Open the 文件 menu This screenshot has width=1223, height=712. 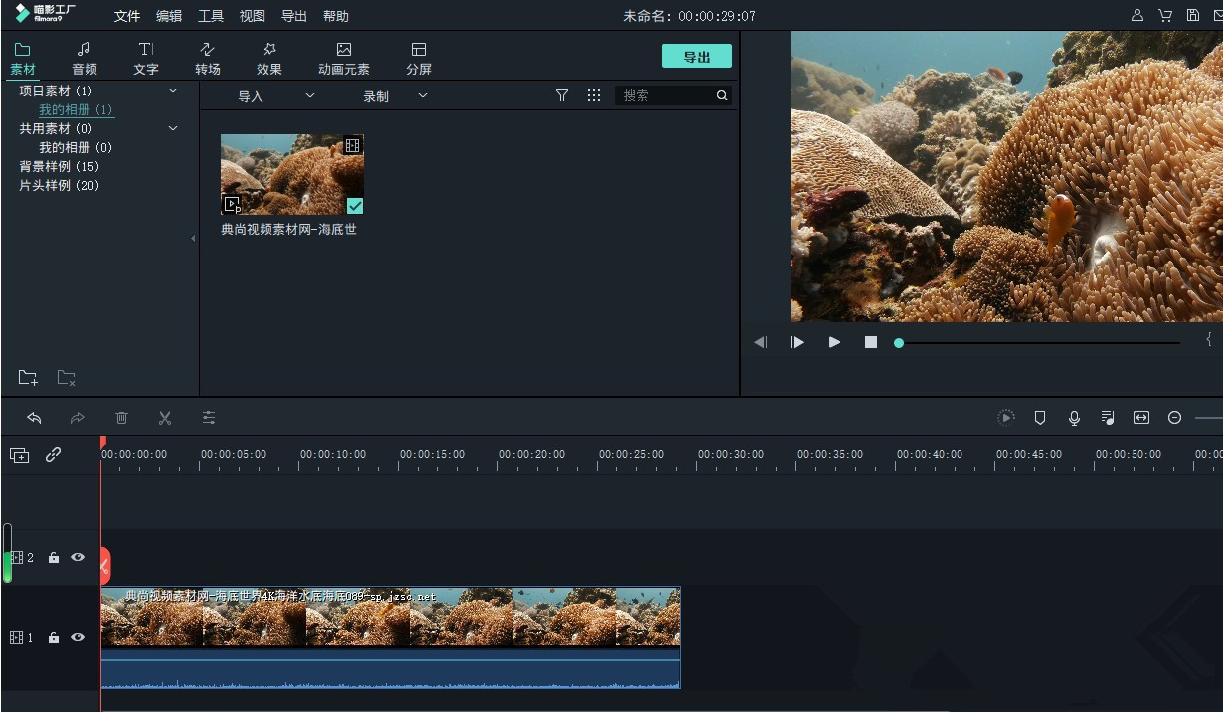point(127,16)
